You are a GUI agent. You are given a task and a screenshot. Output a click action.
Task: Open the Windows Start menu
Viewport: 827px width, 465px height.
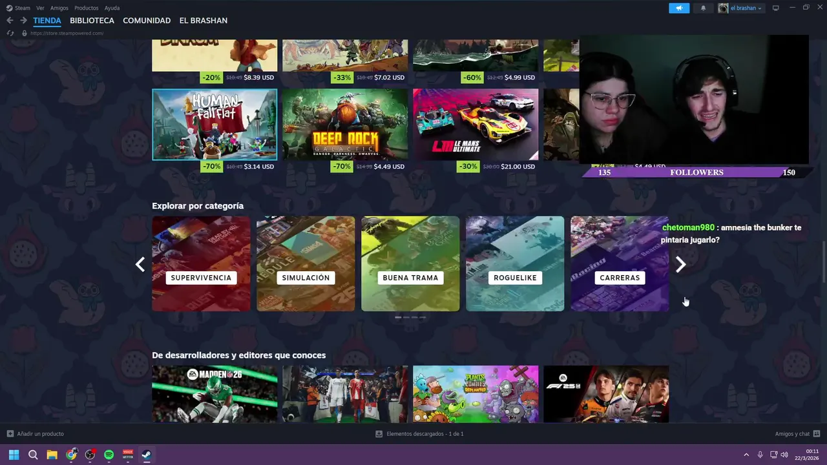click(x=14, y=455)
